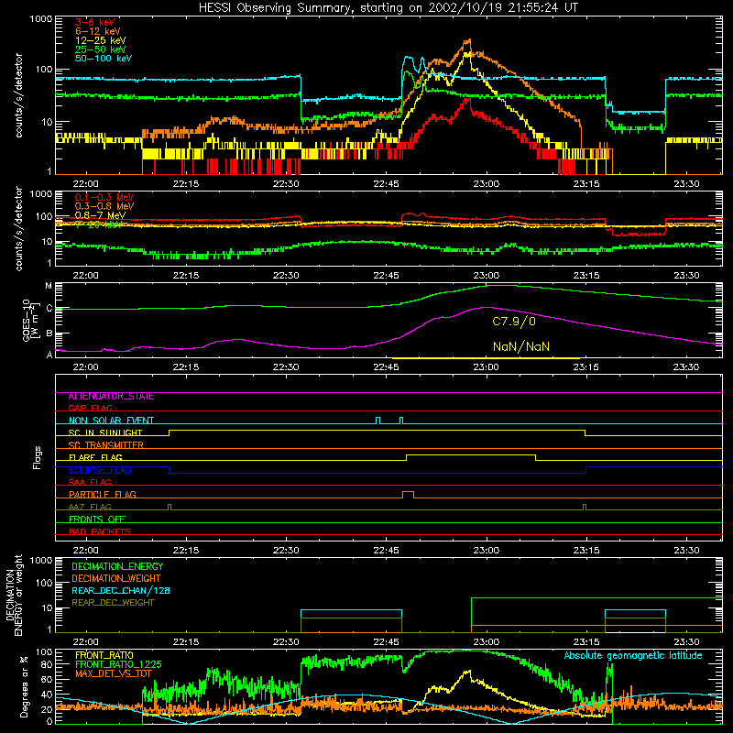
Task: Select the ECLIPSE_FLAG label
Action: pyautogui.click(x=100, y=470)
